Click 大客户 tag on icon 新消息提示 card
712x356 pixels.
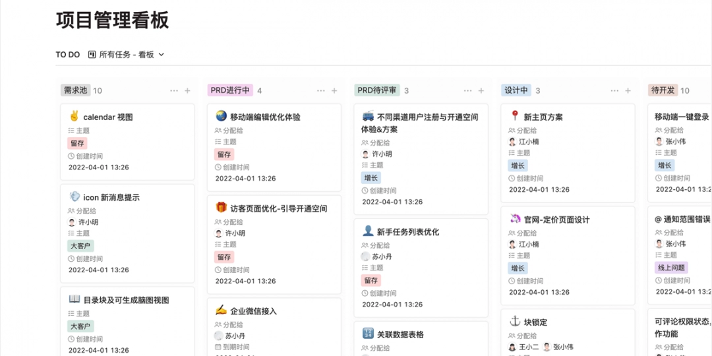[x=81, y=246]
